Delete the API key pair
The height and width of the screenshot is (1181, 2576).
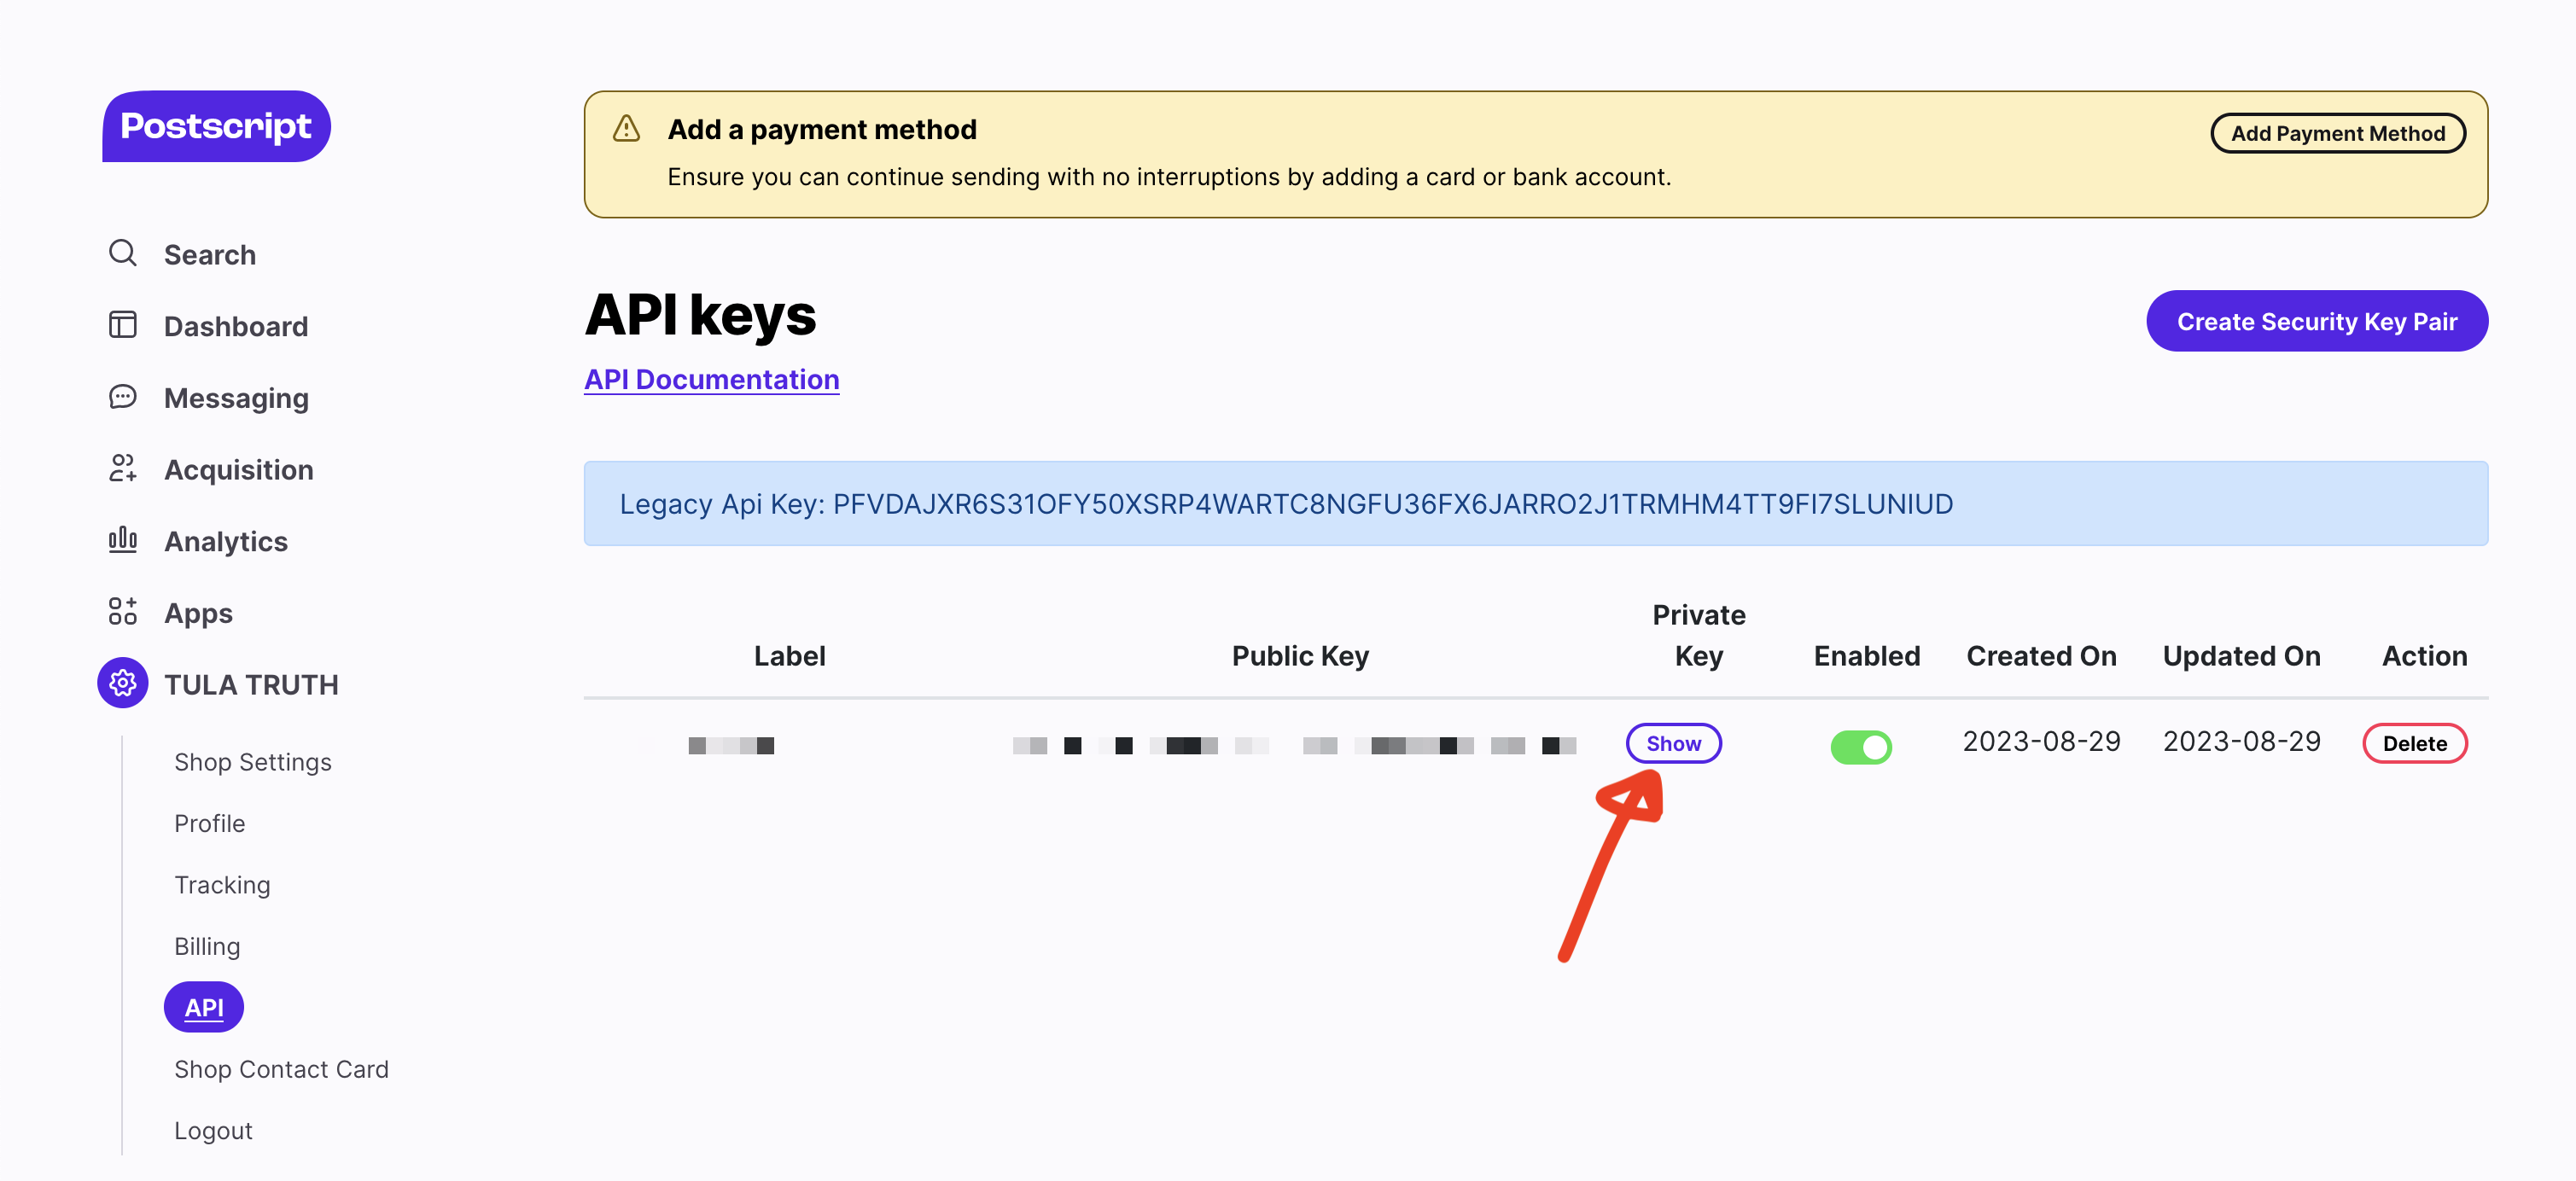2414,743
